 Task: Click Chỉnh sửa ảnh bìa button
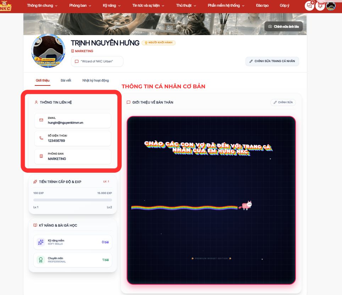tap(283, 27)
